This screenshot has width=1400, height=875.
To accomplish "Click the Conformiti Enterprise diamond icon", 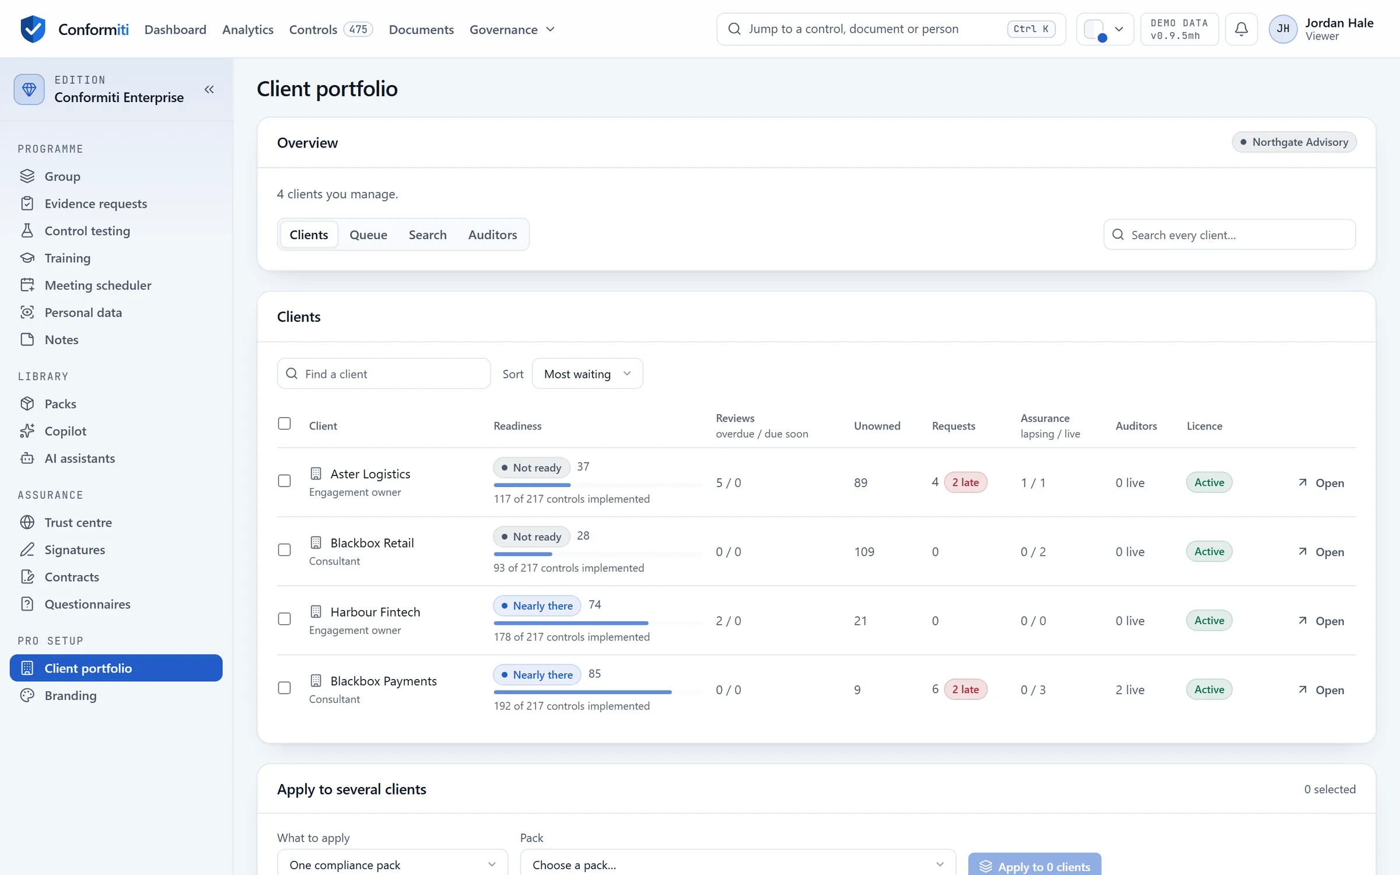I will tap(29, 89).
